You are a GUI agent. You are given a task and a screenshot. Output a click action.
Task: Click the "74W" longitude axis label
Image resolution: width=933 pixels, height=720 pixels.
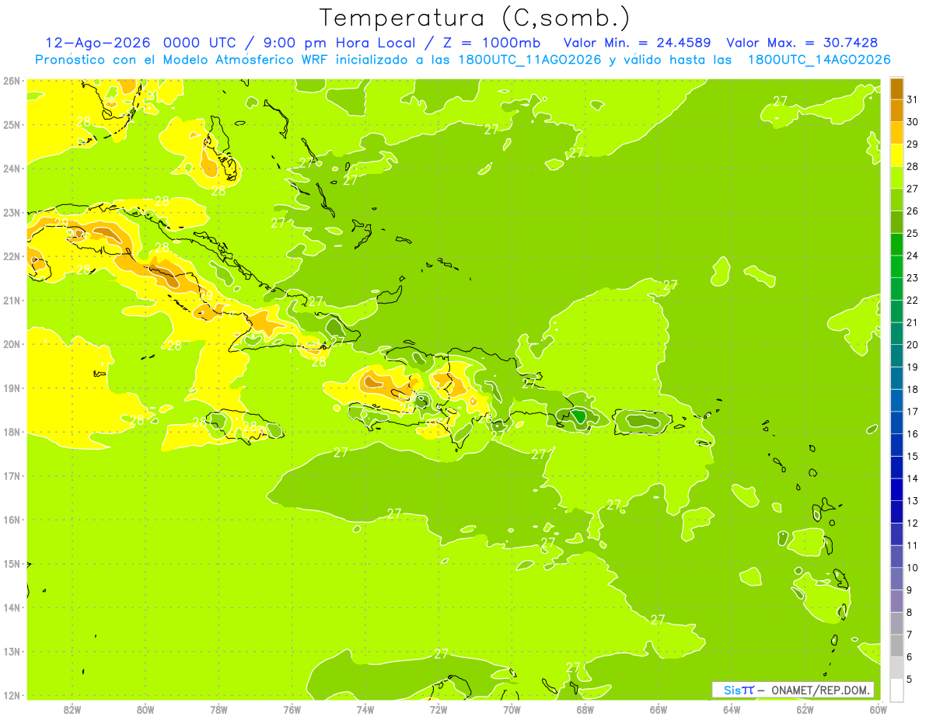pos(365,709)
